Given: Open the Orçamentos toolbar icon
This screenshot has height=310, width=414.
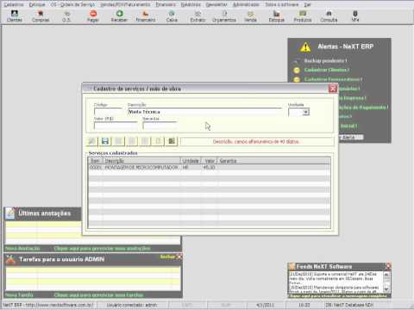Looking at the screenshot, I should (224, 16).
